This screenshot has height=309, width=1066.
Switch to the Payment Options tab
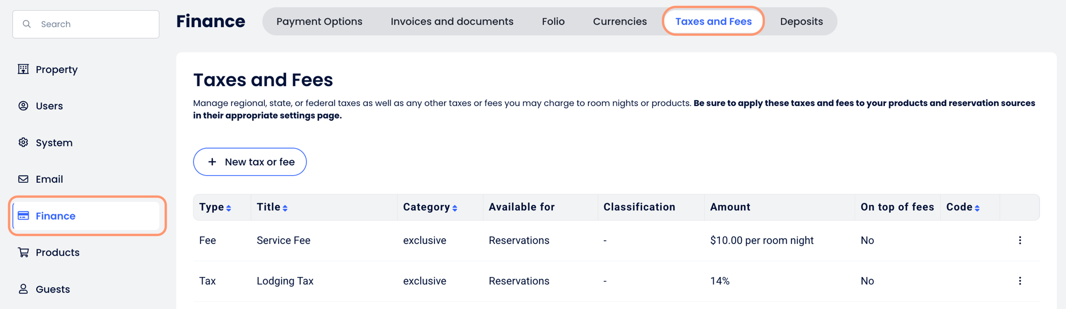point(319,21)
